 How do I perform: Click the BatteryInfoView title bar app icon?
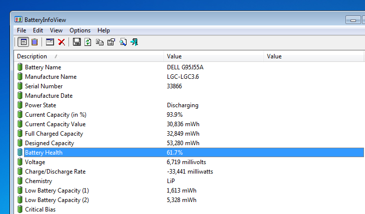(x=18, y=19)
